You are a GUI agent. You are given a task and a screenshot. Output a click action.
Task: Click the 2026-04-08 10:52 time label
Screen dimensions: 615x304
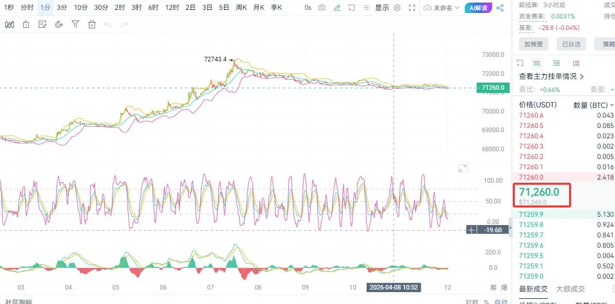pyautogui.click(x=393, y=287)
